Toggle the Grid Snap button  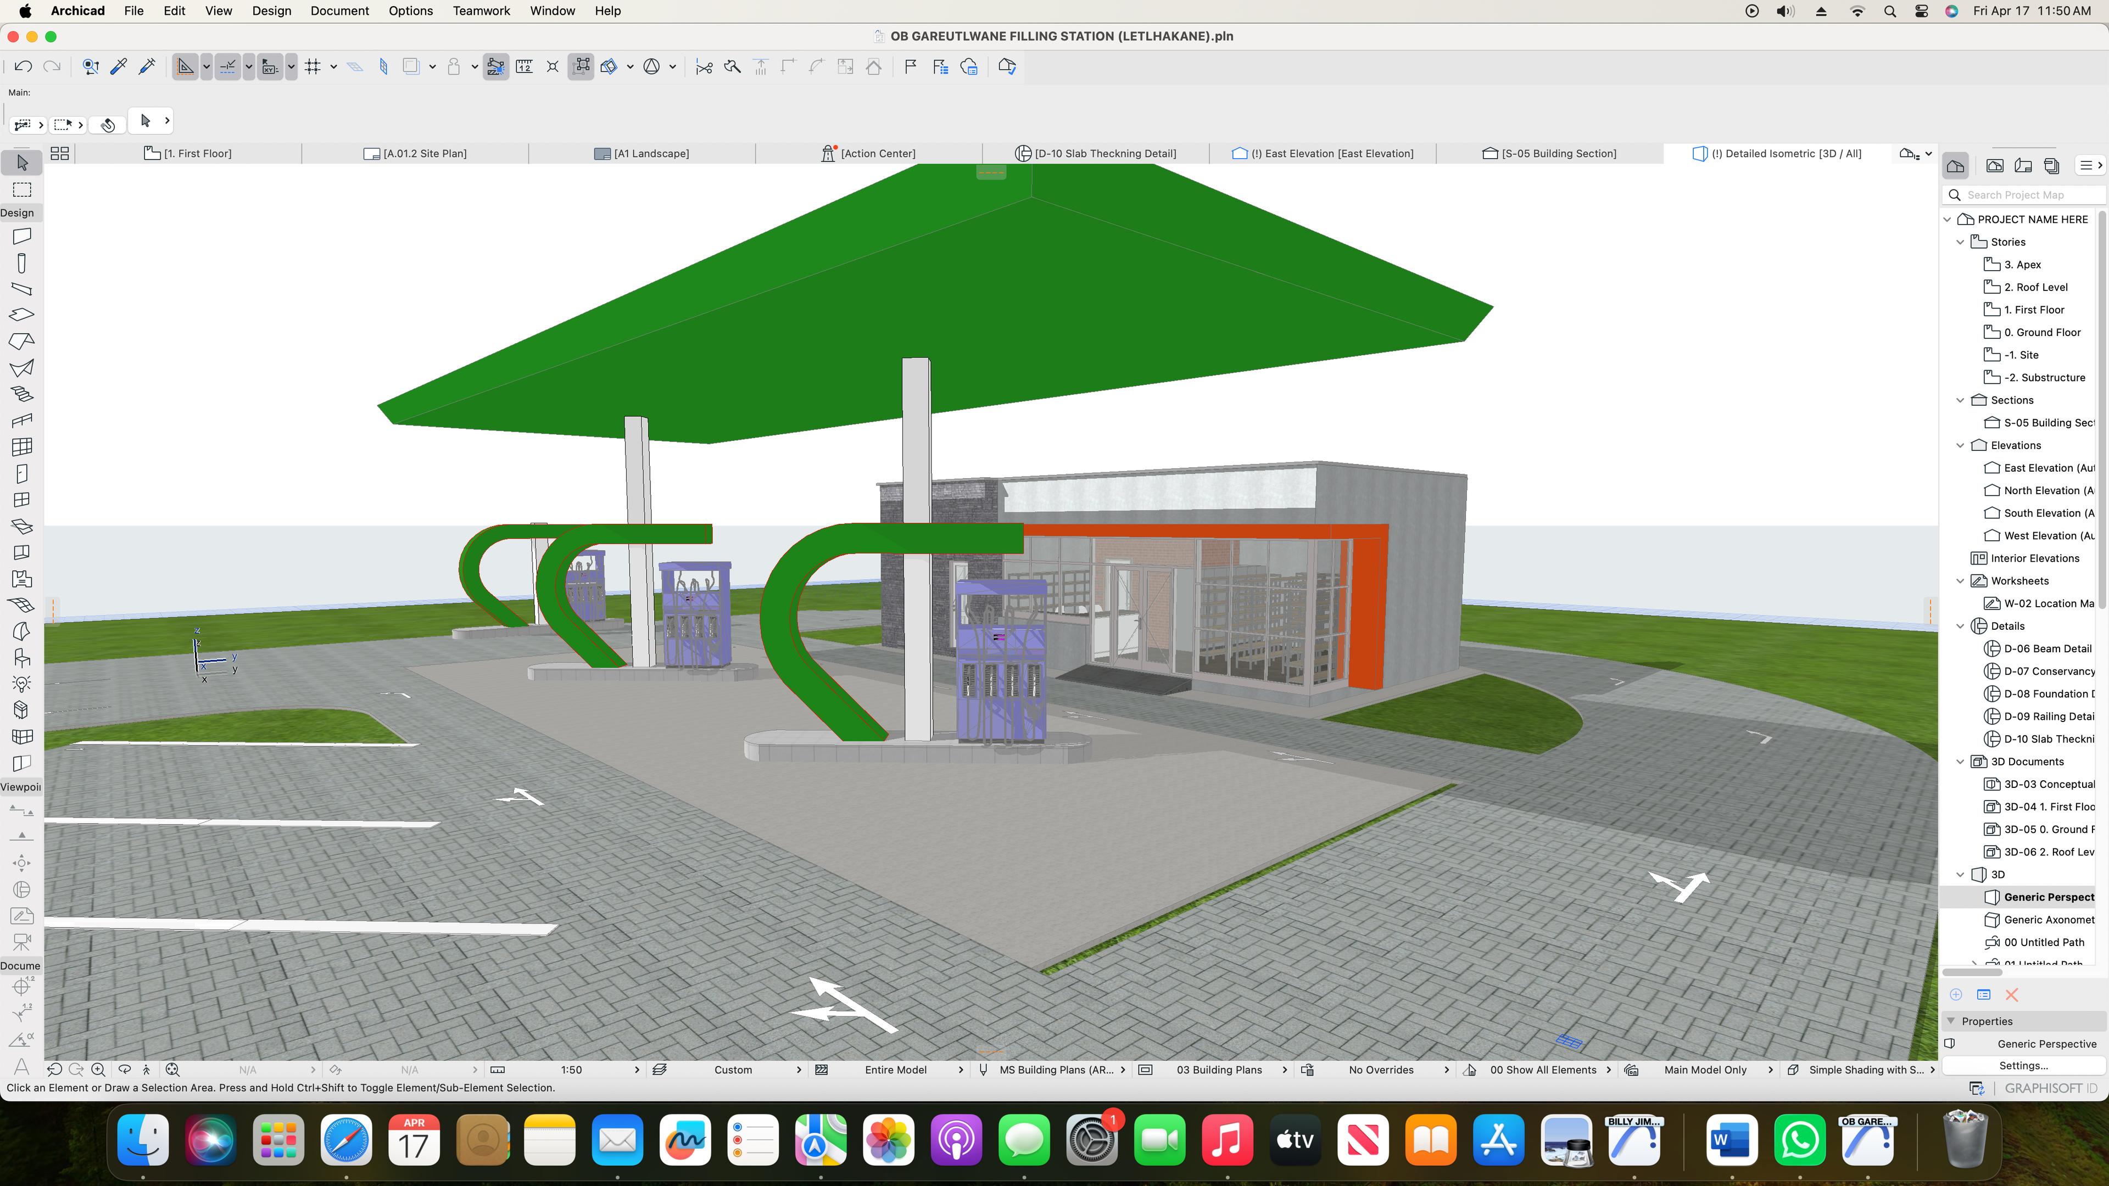click(313, 67)
